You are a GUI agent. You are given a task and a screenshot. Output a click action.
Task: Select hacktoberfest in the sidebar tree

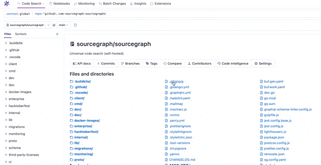click(x=19, y=106)
